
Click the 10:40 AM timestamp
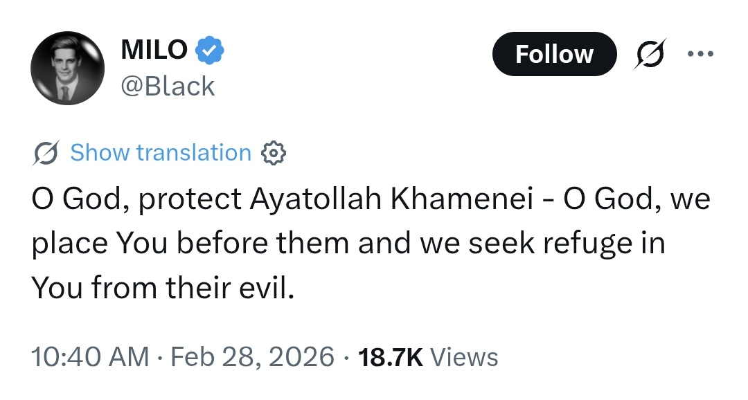90,357
